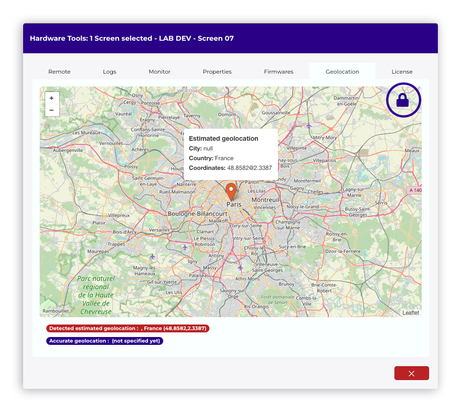Click the Detected estimated geolocation badge

click(x=128, y=329)
